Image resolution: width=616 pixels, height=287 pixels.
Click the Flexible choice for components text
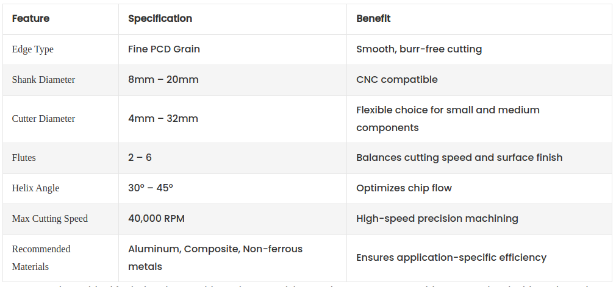[x=448, y=119]
